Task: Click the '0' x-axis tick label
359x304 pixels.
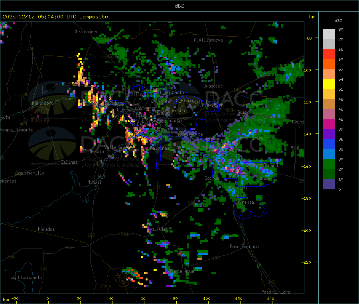Action: click(x=47, y=298)
